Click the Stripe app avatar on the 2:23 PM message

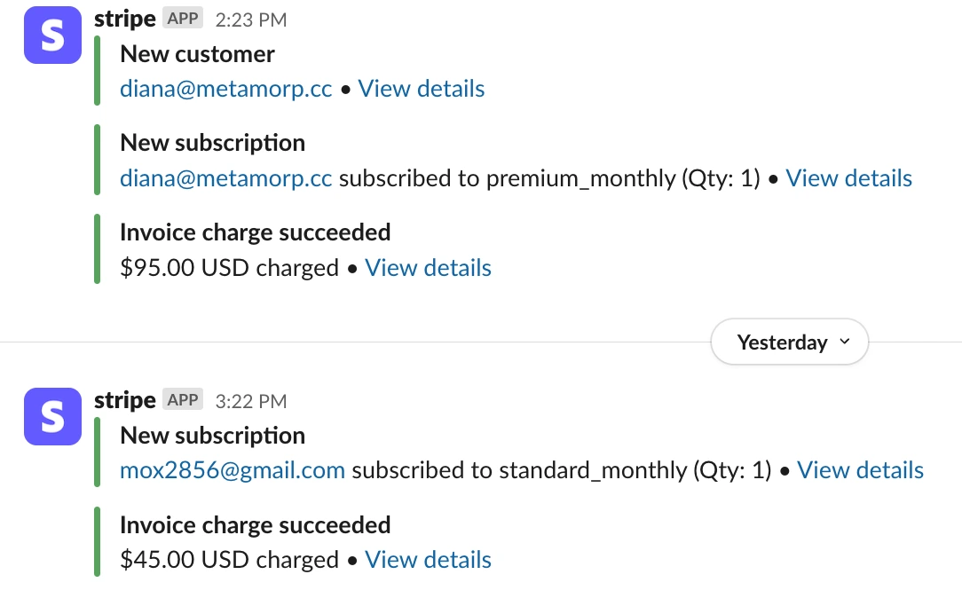(53, 35)
